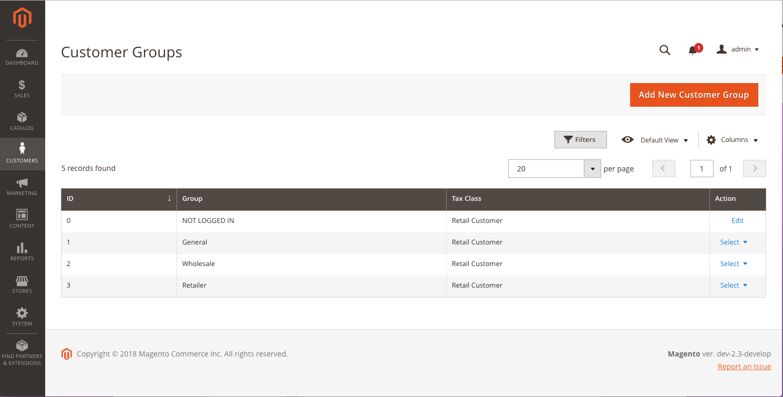The image size is (783, 397).
Task: Open the Stores sidebar menu
Action: (x=22, y=284)
